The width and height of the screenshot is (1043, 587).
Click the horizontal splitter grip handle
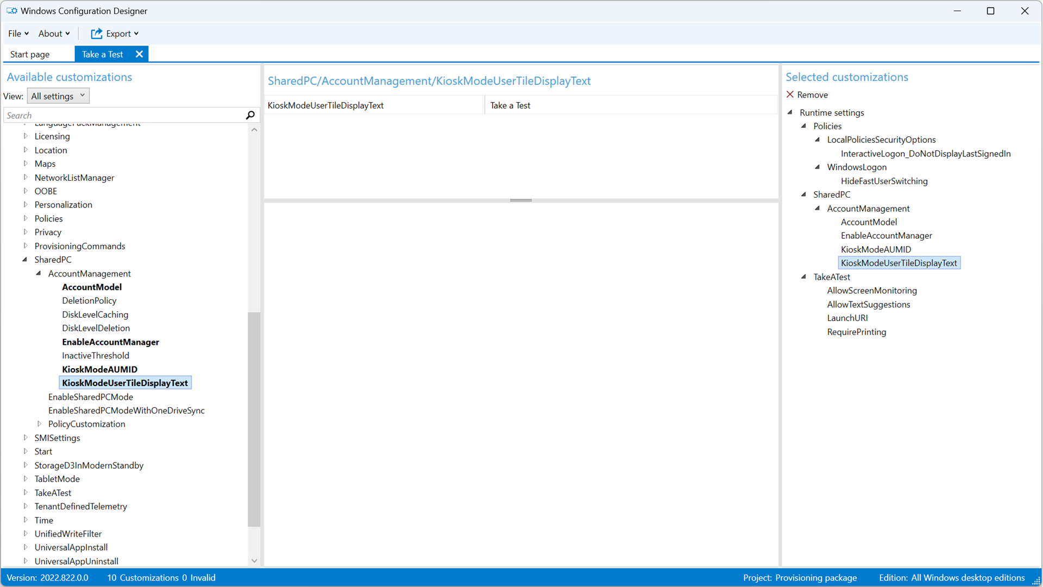[x=520, y=200]
